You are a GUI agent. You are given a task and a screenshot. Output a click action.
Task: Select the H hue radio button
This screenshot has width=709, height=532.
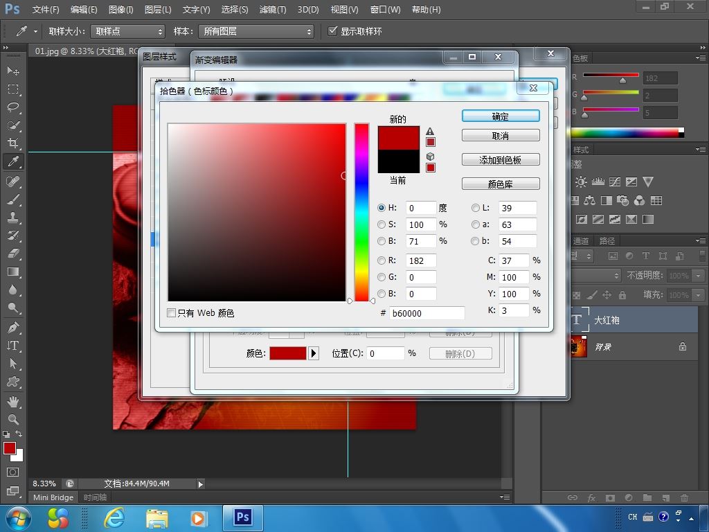(x=382, y=208)
